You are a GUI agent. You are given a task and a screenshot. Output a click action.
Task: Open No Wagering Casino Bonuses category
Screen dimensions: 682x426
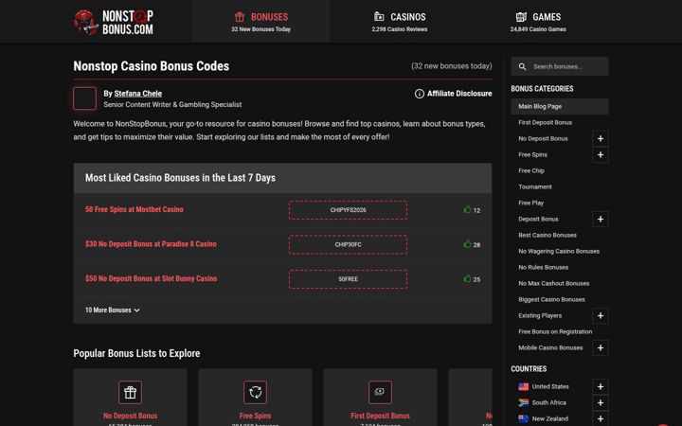(x=559, y=251)
